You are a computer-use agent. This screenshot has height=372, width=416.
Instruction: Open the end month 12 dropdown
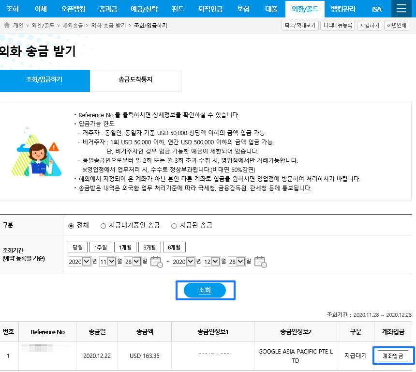coord(211,261)
